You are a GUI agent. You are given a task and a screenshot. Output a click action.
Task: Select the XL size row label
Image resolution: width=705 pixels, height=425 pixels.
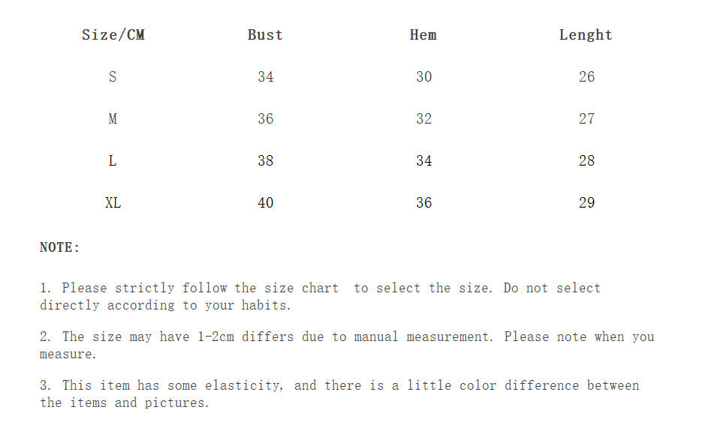click(x=113, y=203)
